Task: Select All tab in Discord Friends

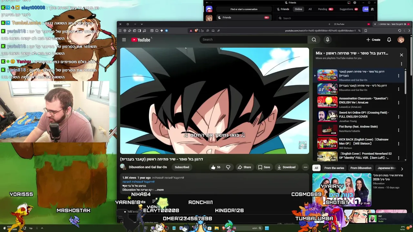Action: coord(310,9)
